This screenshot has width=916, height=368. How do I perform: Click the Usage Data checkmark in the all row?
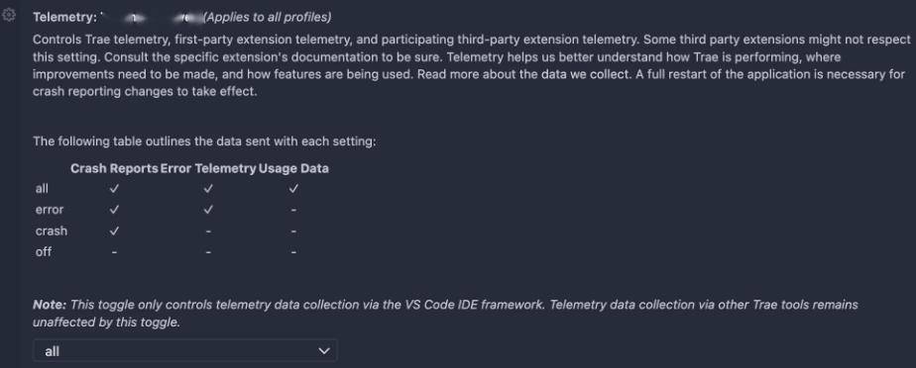(293, 188)
